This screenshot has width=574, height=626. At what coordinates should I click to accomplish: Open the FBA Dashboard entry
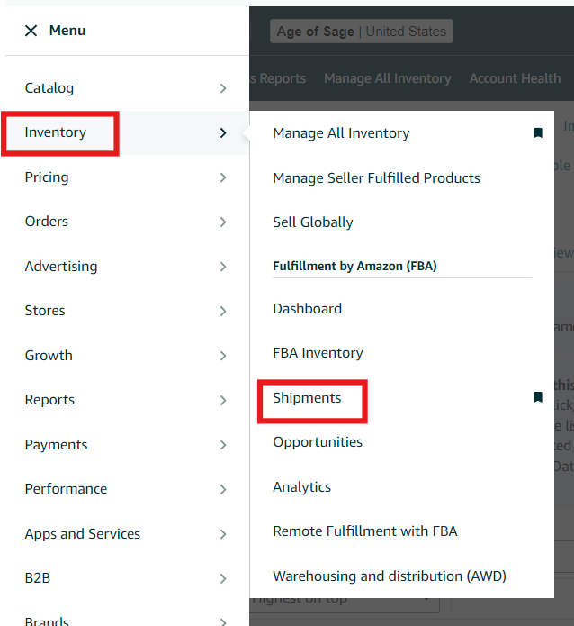[x=307, y=308]
